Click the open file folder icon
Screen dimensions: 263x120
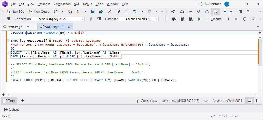coord(78,12)
